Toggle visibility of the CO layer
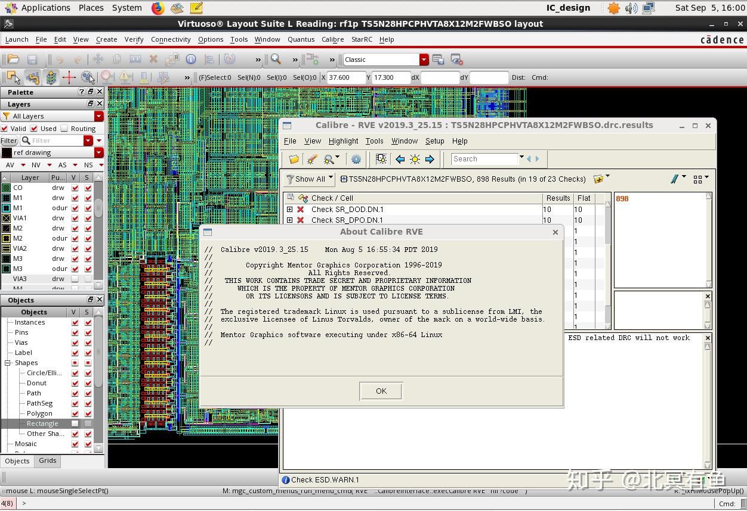This screenshot has width=747, height=511. (75, 188)
